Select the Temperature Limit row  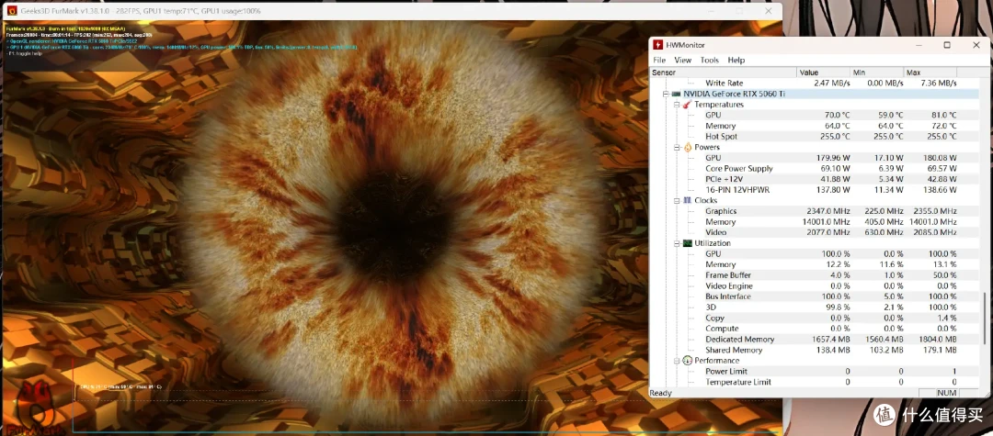coord(816,382)
